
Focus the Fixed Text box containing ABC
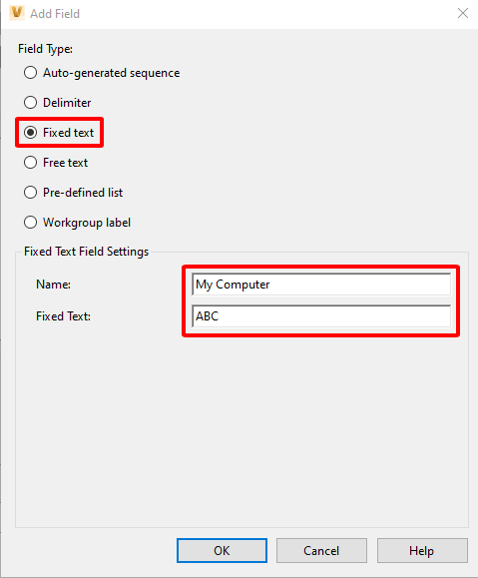(321, 315)
